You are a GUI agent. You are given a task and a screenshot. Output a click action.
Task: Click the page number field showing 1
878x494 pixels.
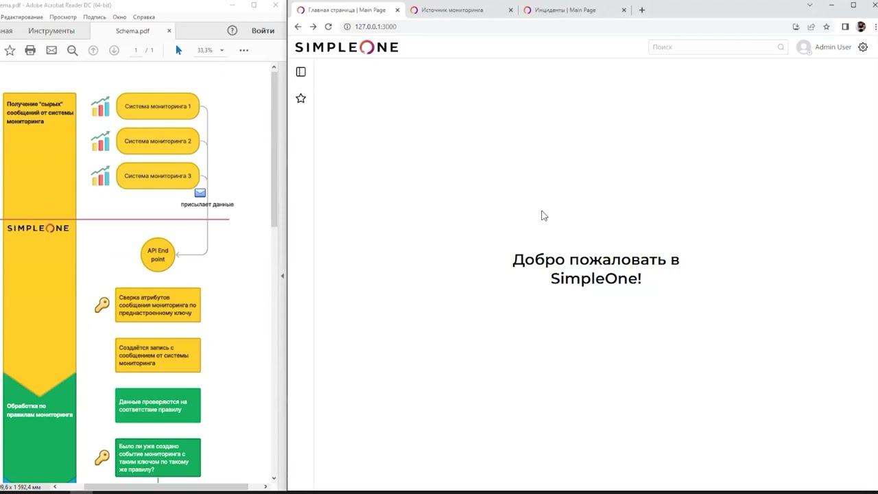pos(136,49)
